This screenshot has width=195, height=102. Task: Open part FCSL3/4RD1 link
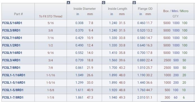pyautogui.click(x=11, y=60)
